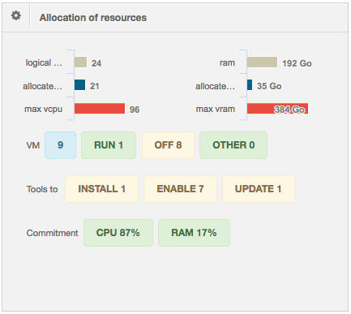Viewport: 351px width, 314px height.
Task: Click the OTHER 0 badge
Action: tap(233, 145)
